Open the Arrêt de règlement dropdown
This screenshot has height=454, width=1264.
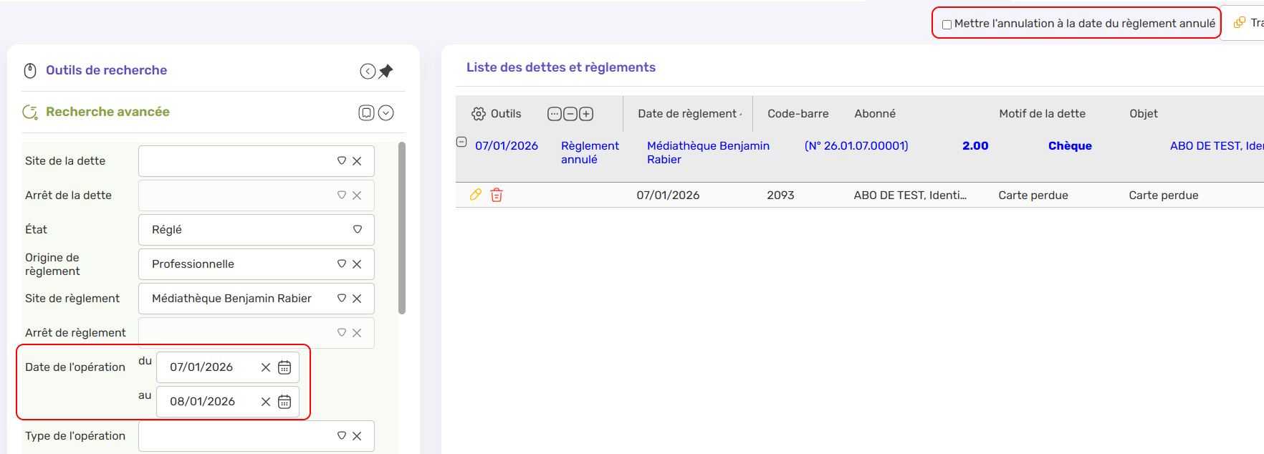pyautogui.click(x=342, y=333)
